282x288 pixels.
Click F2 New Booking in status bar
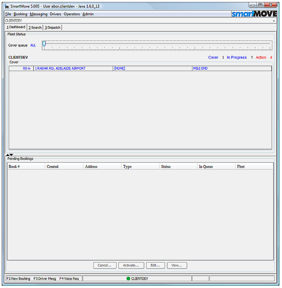tap(18, 279)
